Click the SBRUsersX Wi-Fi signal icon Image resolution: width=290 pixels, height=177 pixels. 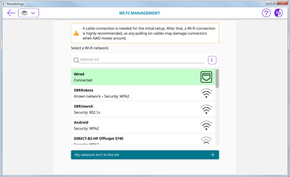pos(206,109)
